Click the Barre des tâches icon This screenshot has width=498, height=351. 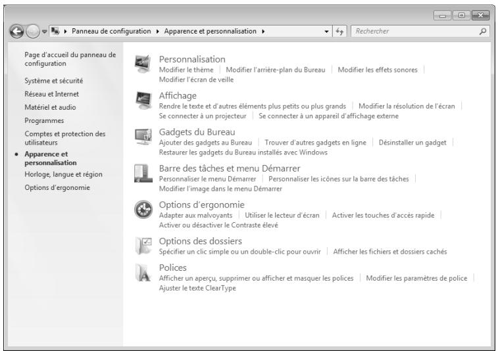tap(143, 173)
